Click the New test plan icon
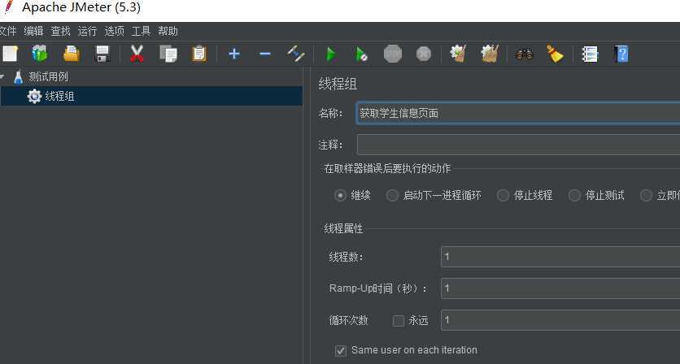This screenshot has width=680, height=364. pos(10,54)
